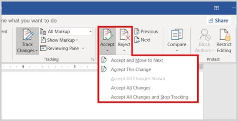Expand the Reject dropdown arrow

[x=124, y=50]
